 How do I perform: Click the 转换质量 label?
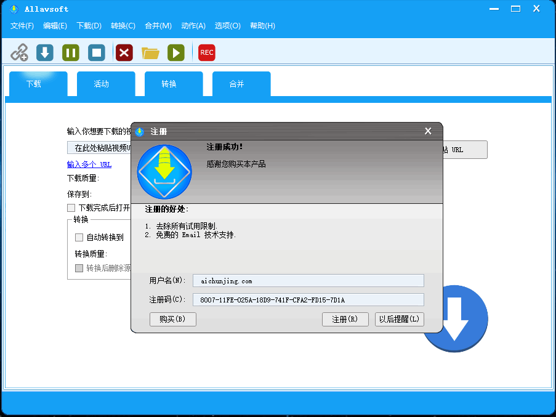pos(91,254)
